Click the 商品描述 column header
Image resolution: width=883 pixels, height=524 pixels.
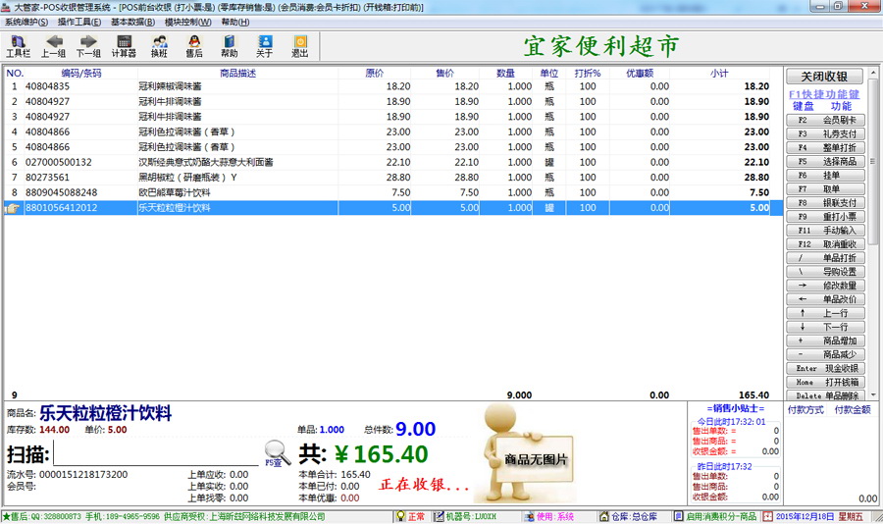[238, 74]
